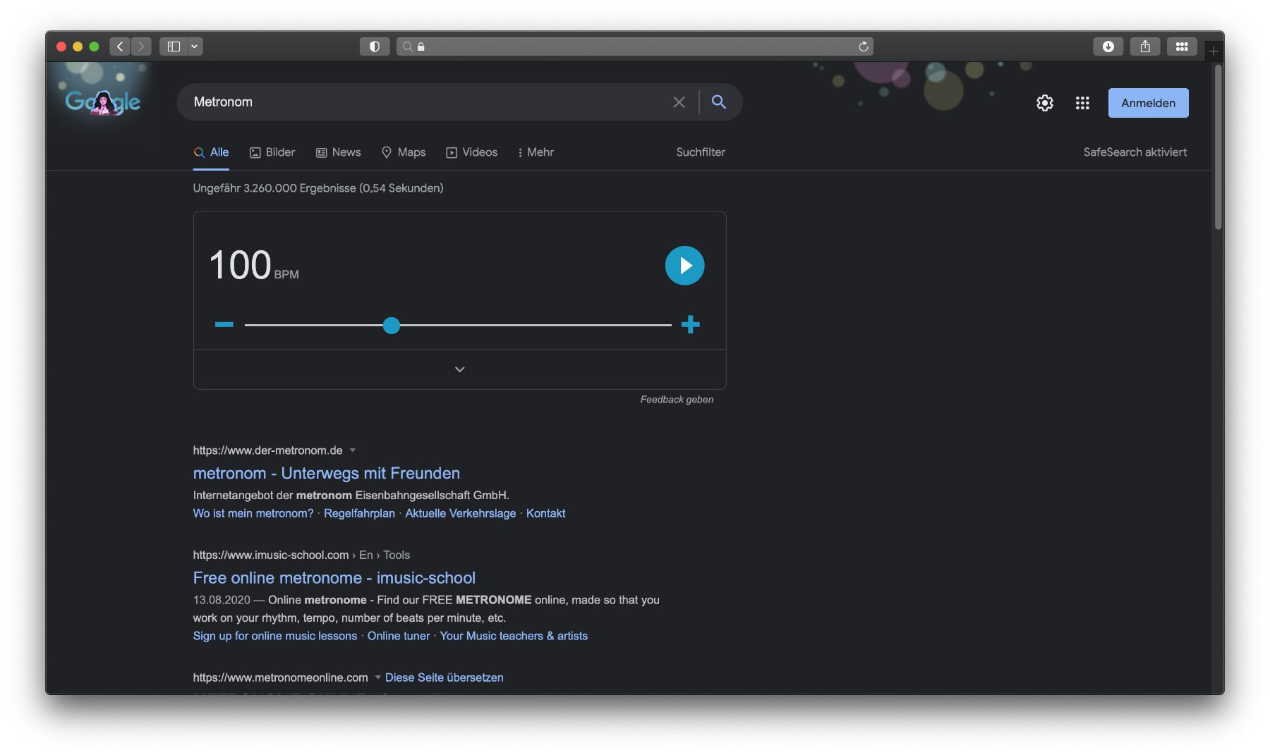This screenshot has height=755, width=1270.
Task: Click inside the Metronom search field
Action: [423, 102]
